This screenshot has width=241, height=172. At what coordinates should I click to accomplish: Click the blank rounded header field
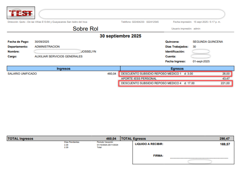coord(132,14)
